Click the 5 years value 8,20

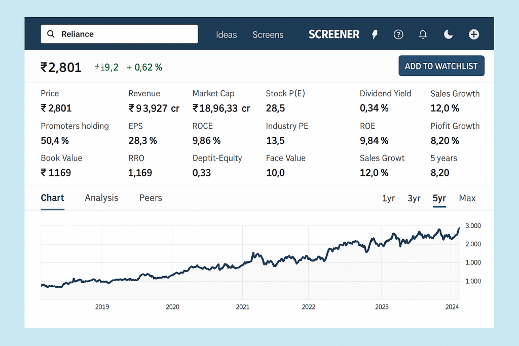(440, 173)
